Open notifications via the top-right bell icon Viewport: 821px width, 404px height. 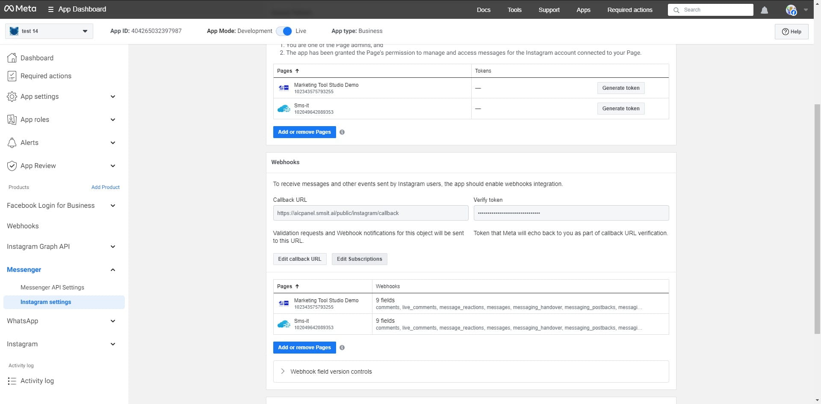765,10
